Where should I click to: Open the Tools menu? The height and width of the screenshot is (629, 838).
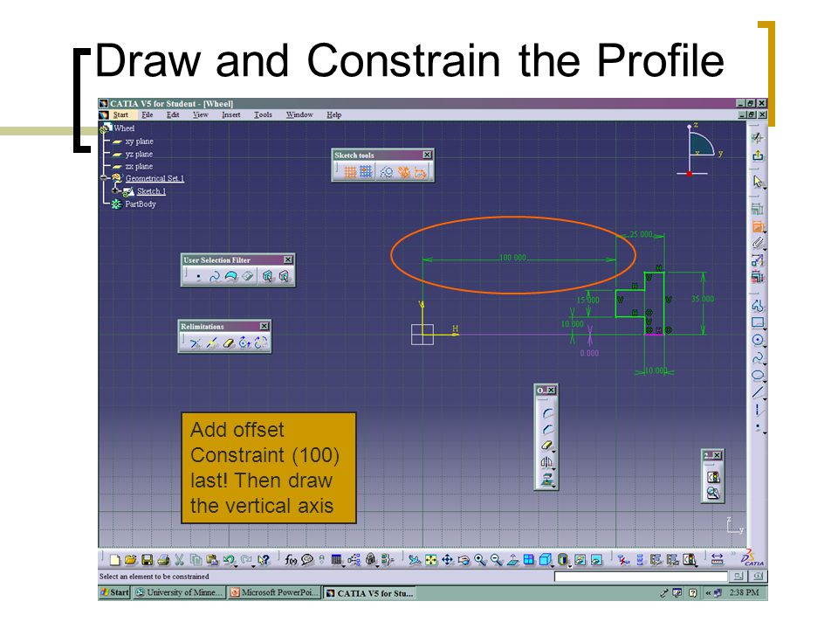pos(263,114)
